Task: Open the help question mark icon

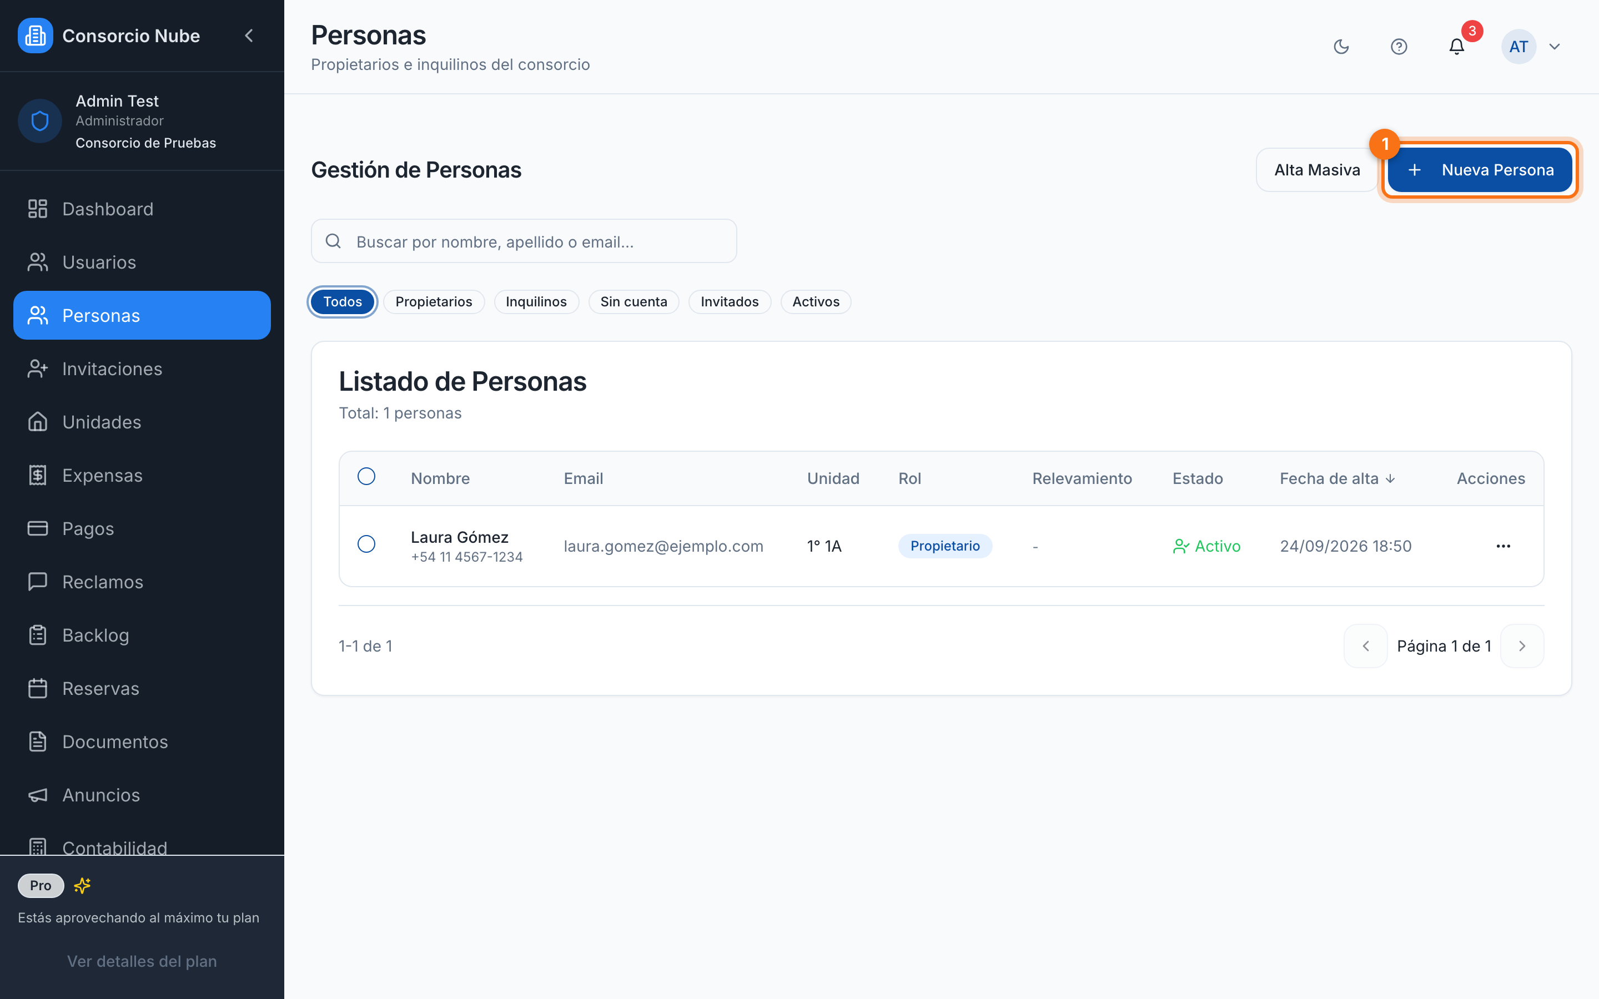Action: click(x=1399, y=46)
